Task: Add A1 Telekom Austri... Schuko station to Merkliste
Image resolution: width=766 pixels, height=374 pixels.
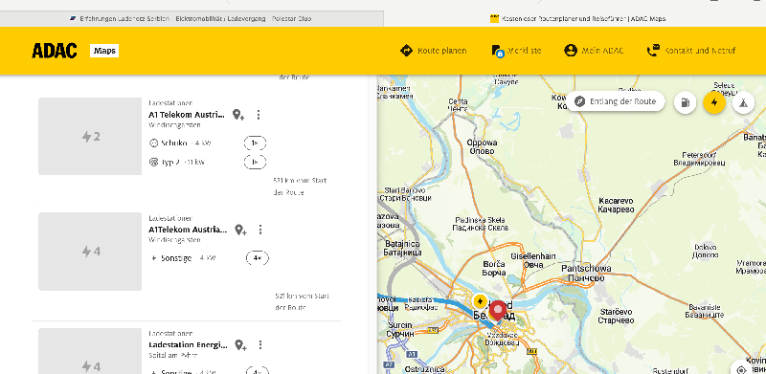Action: [238, 115]
